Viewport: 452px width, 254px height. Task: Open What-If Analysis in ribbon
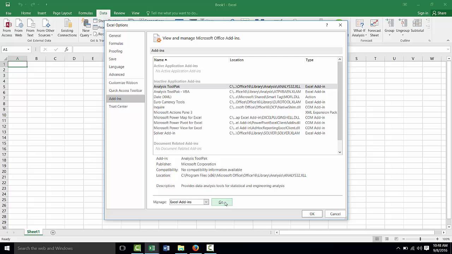coord(359,28)
